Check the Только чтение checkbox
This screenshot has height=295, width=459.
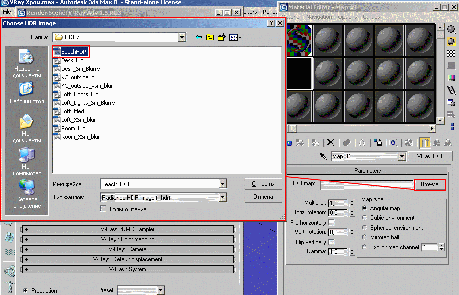[x=103, y=209]
